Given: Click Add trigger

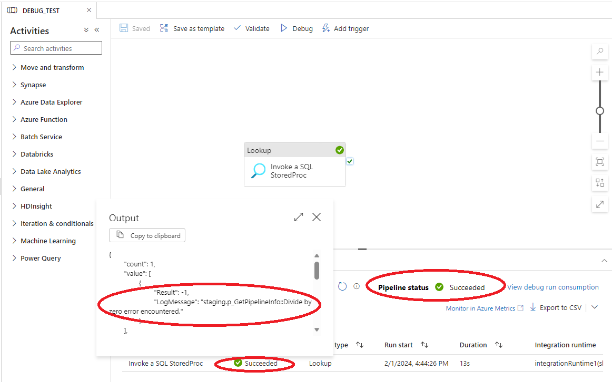Looking at the screenshot, I should [x=346, y=28].
